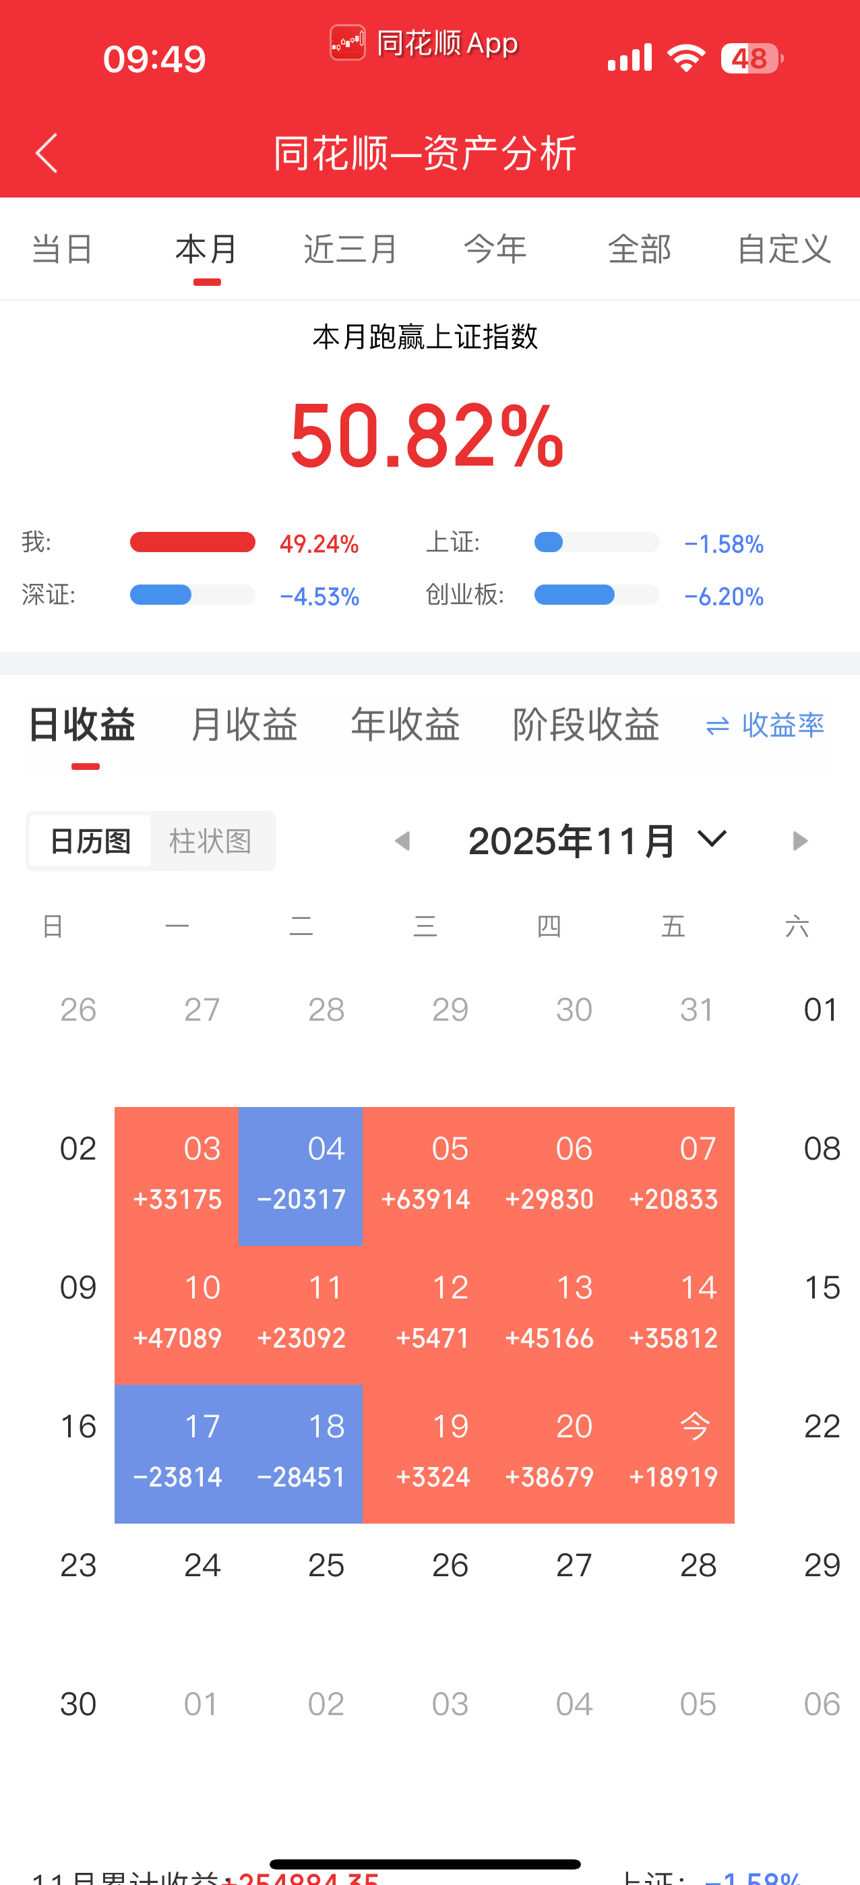This screenshot has height=1885, width=860.
Task: Tap the 50.82% headline figure
Action: (x=427, y=436)
